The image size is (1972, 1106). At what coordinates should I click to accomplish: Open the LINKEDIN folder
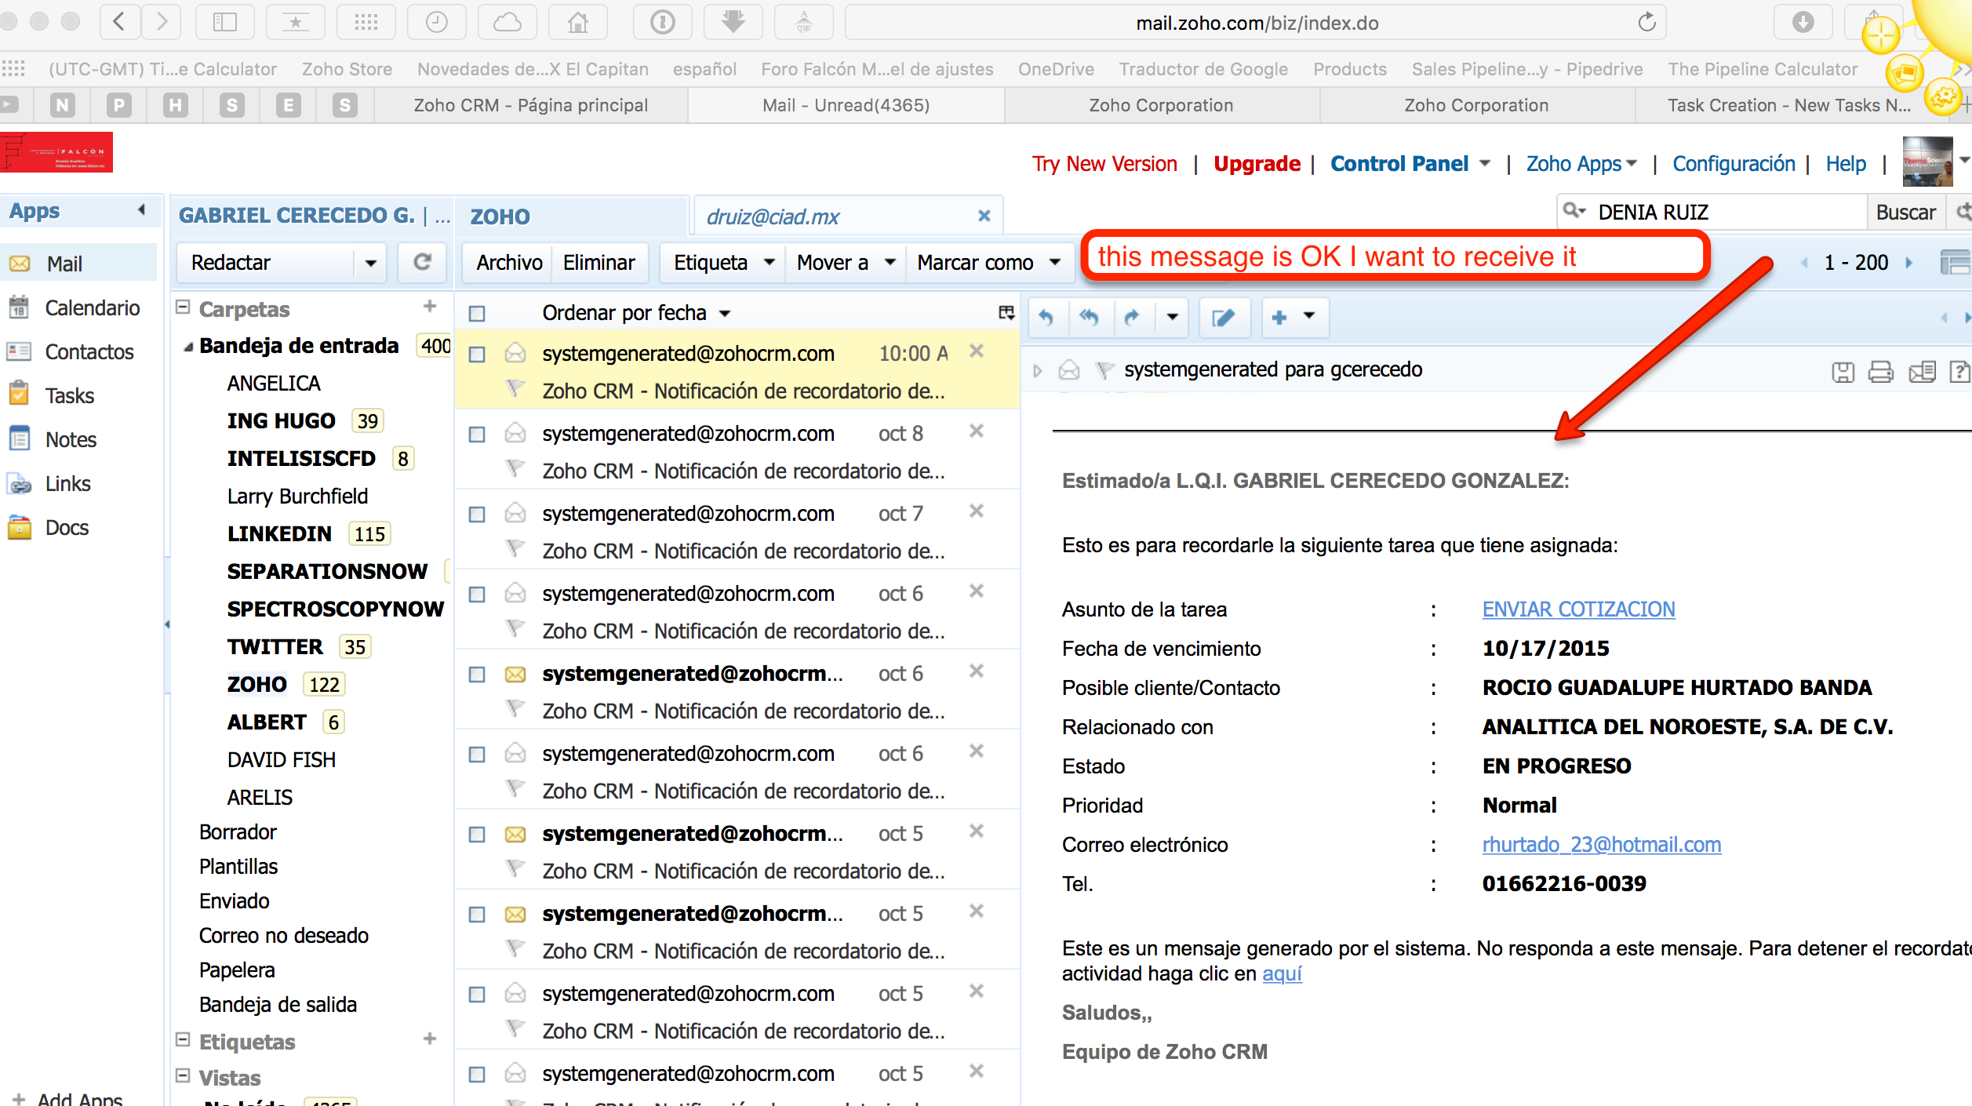coord(280,533)
